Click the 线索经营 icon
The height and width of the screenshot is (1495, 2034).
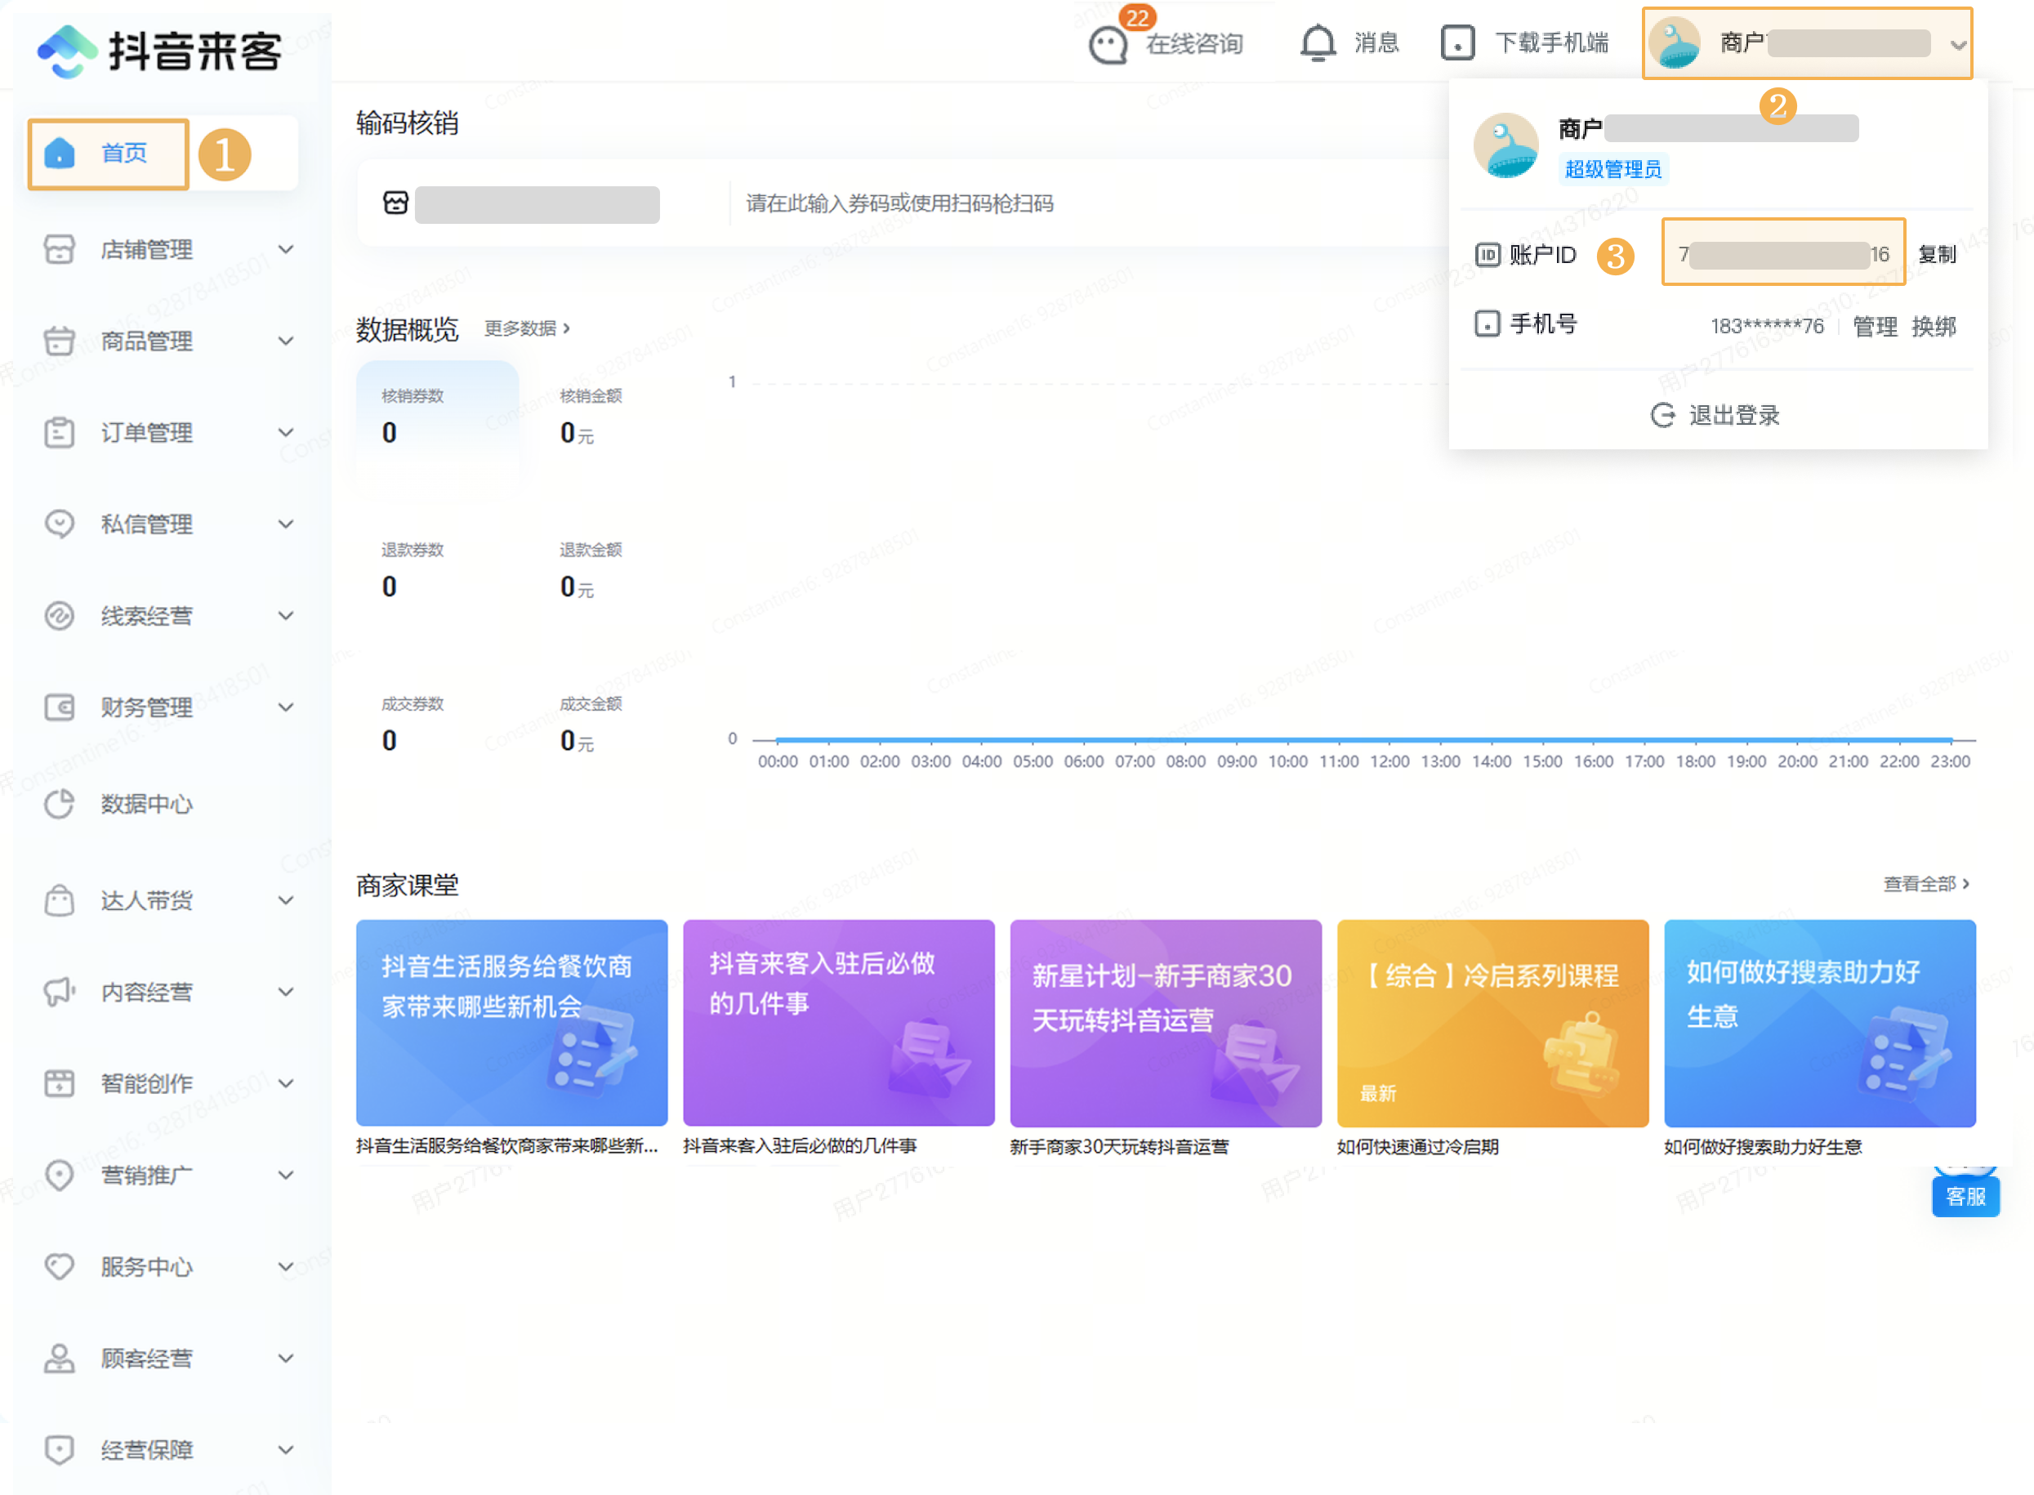coord(60,615)
